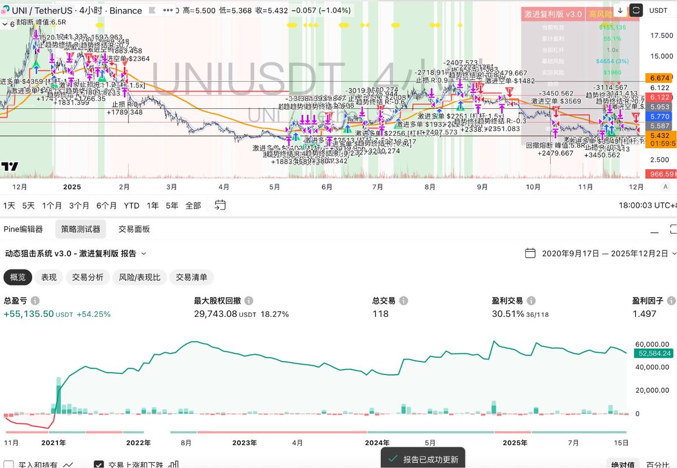The width and height of the screenshot is (677, 468).
Task: Click the bar chart icon beside 交易上涨和下跌
Action: tap(174, 465)
